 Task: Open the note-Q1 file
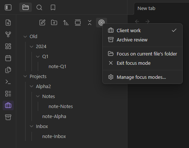point(57,67)
